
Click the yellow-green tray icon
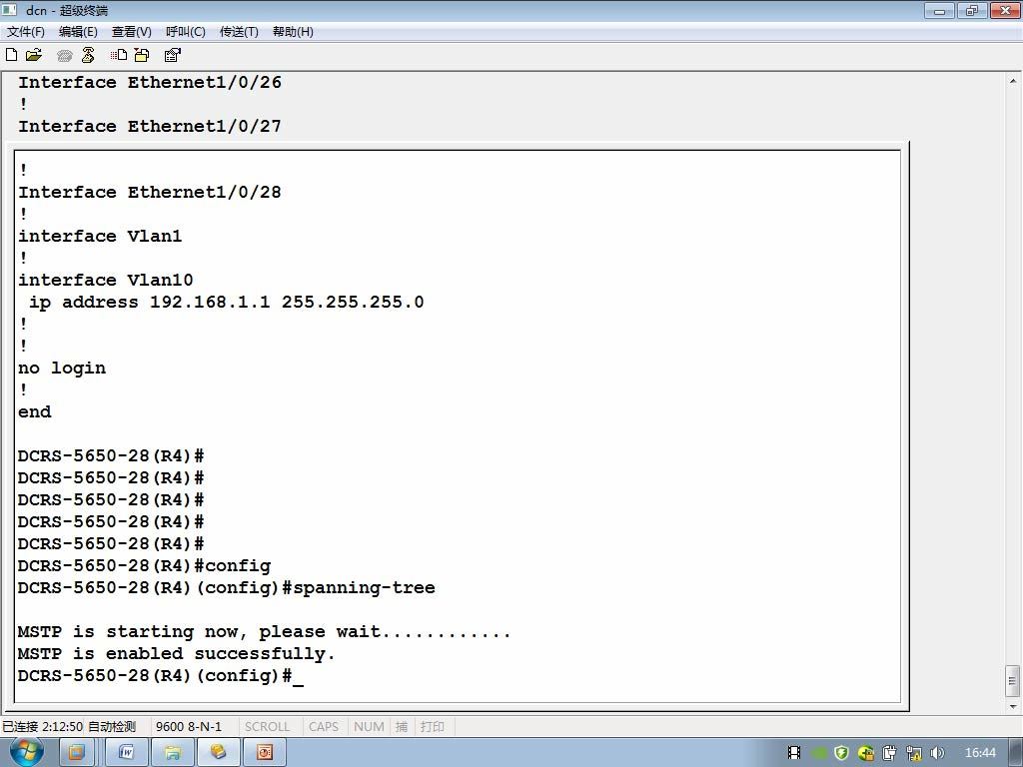(x=866, y=753)
